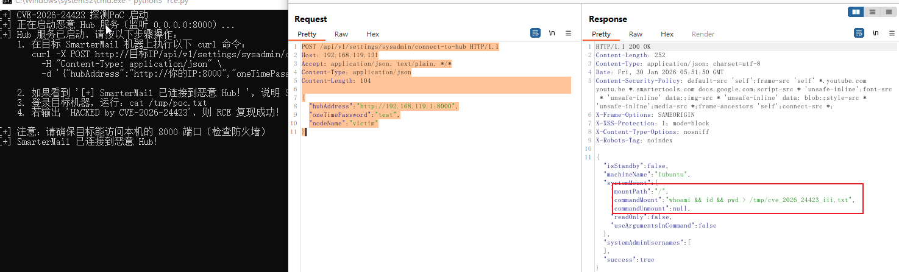Switch to the Request Pretty tab
This screenshot has height=272, width=899.
pyautogui.click(x=307, y=34)
